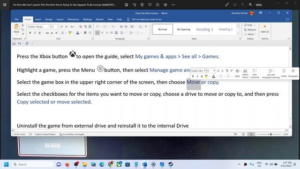Click the trash delete icon in Photos toolbar
The height and width of the screenshot is (169, 300).
click(142, 5)
